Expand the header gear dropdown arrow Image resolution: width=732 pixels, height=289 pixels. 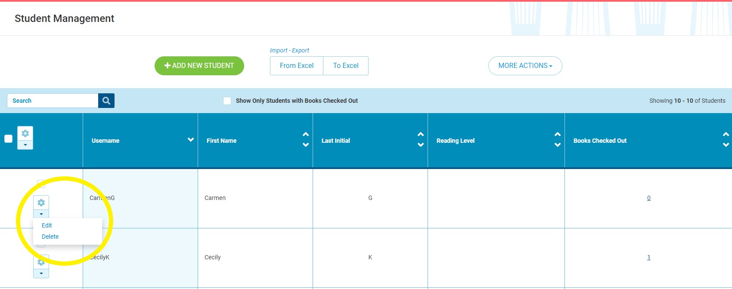[25, 145]
